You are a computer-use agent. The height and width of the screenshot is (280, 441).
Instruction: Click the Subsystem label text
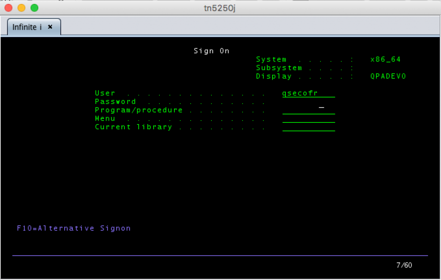pyautogui.click(x=279, y=68)
